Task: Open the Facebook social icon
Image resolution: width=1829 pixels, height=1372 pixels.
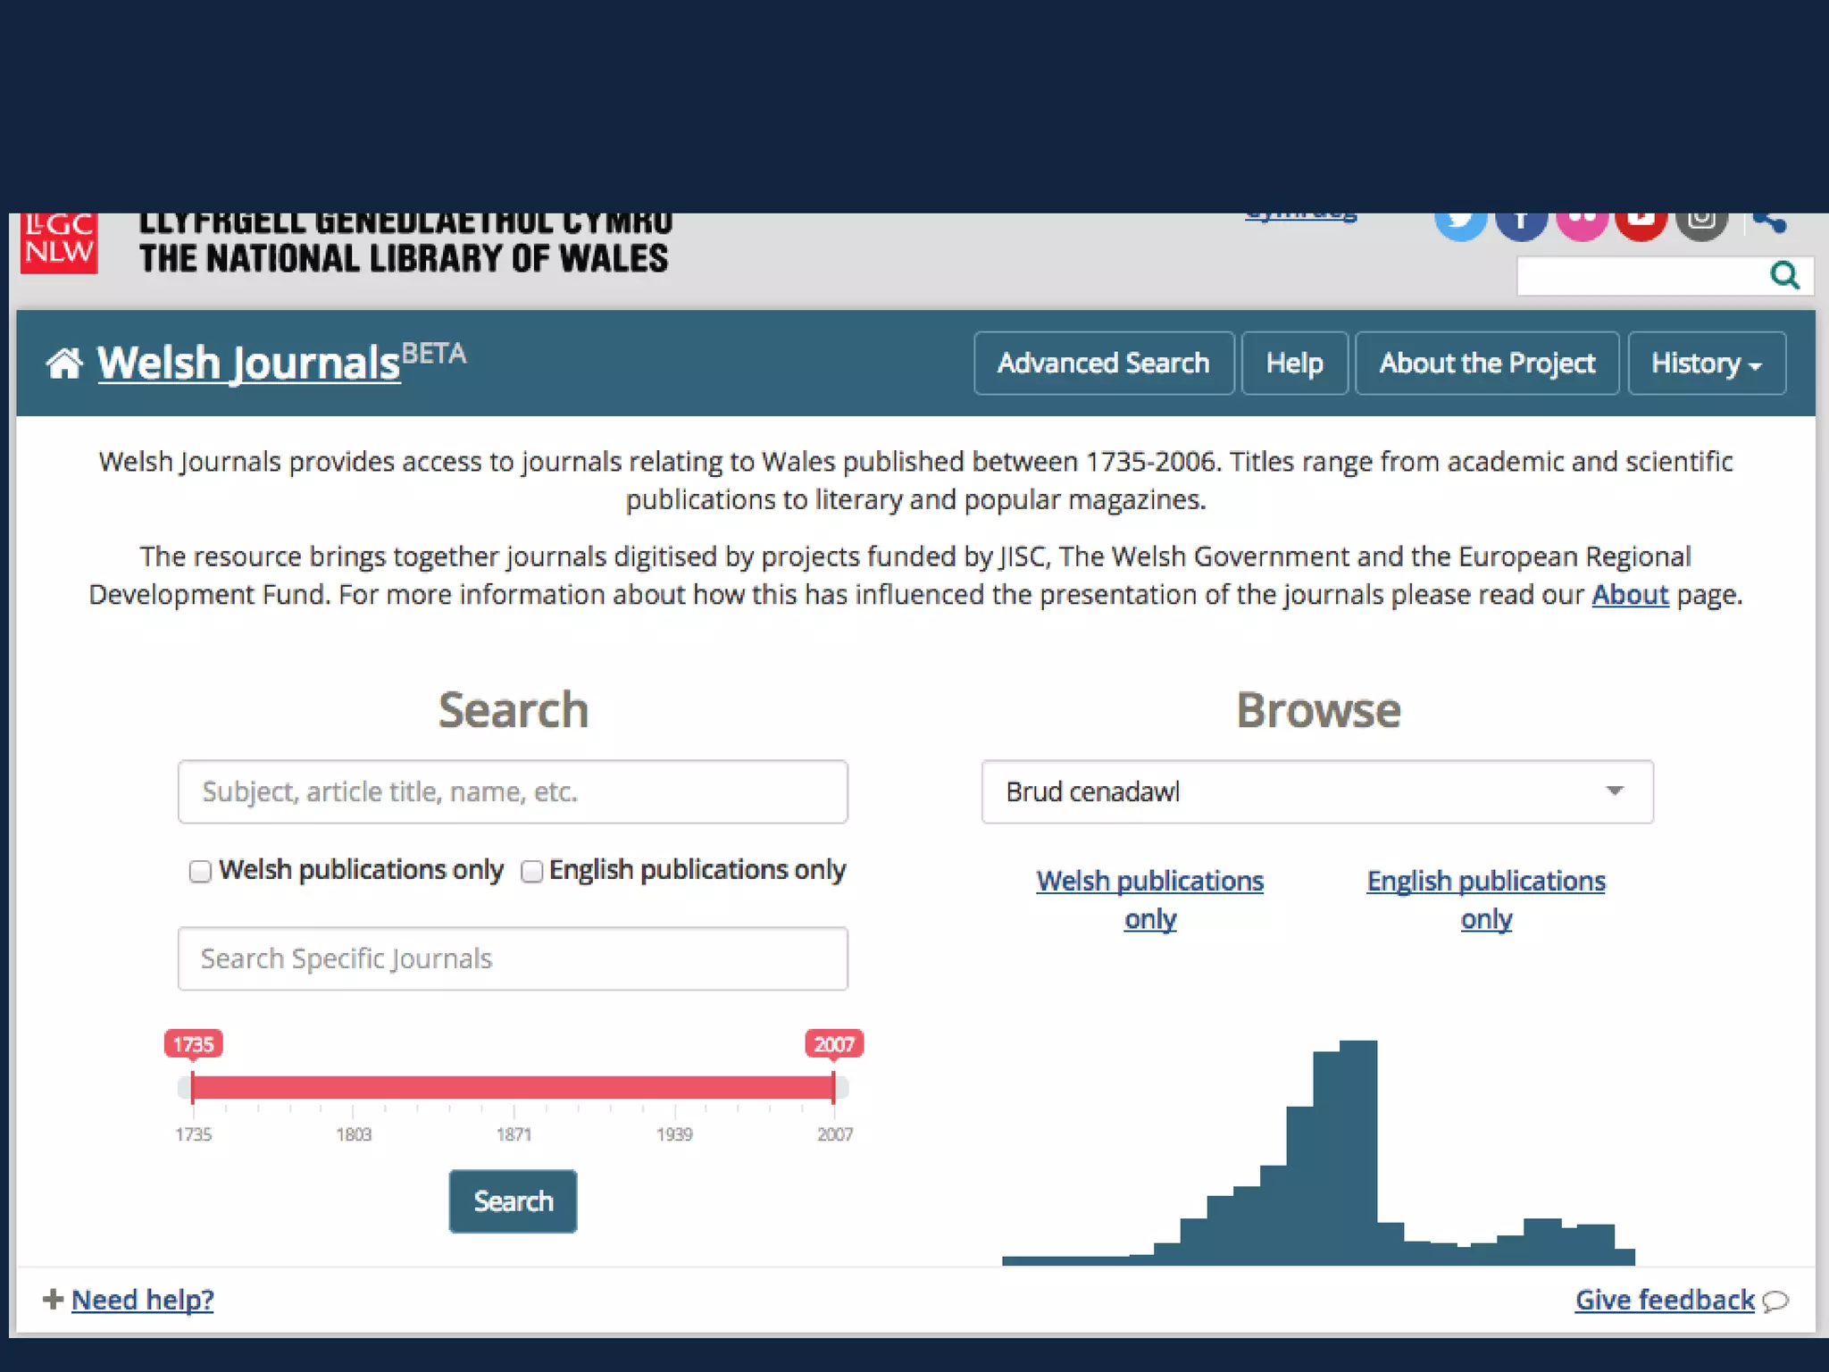Action: (x=1521, y=222)
